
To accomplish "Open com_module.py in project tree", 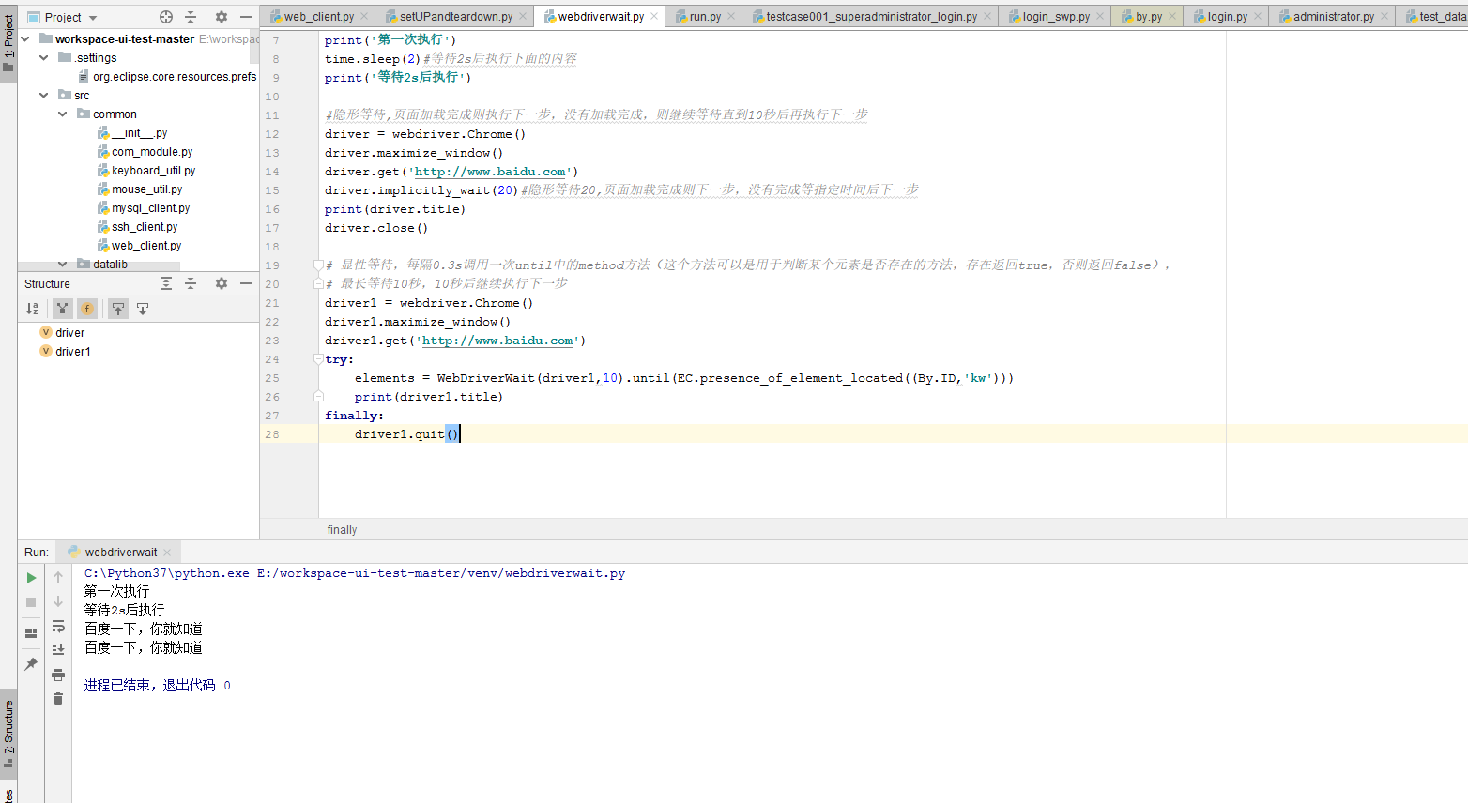I will point(152,152).
